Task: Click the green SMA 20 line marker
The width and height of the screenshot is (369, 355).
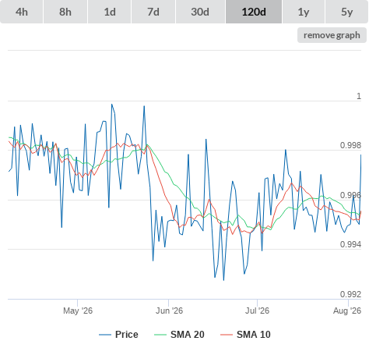Action: [x=160, y=335]
